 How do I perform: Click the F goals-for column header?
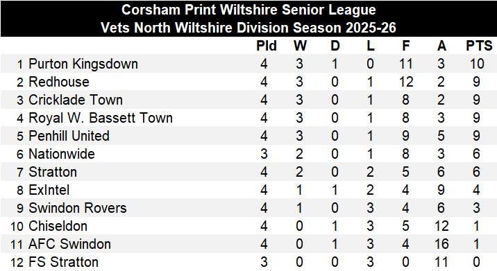(405, 46)
